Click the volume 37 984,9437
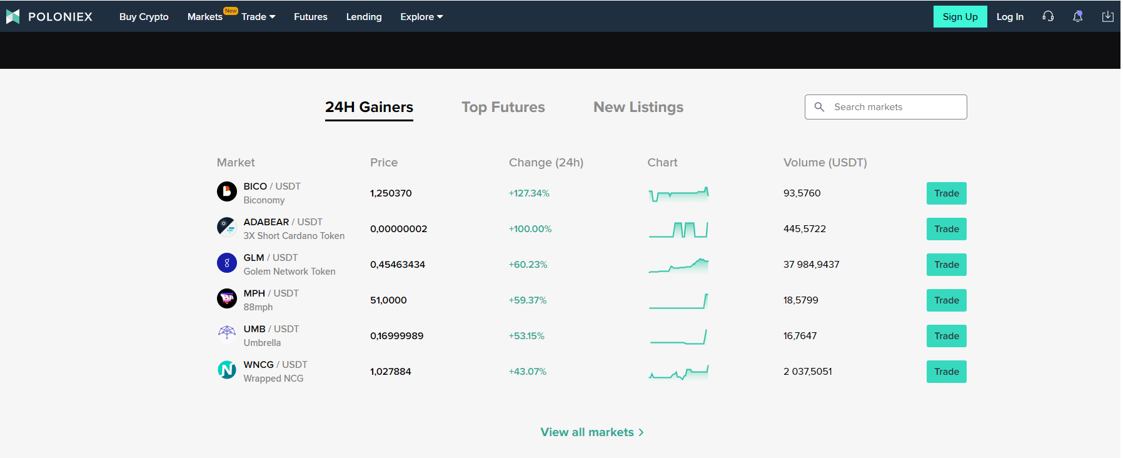Image resolution: width=1123 pixels, height=458 pixels. pyautogui.click(x=811, y=265)
